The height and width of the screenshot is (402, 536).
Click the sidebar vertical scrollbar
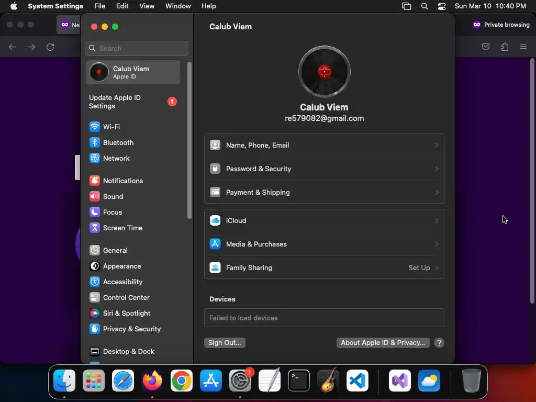189,140
